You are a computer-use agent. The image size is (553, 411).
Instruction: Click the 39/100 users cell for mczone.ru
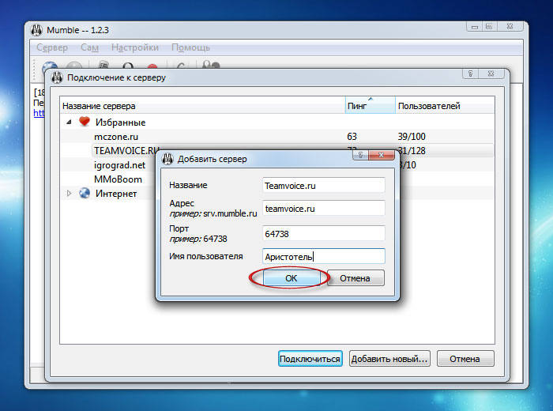click(x=412, y=137)
